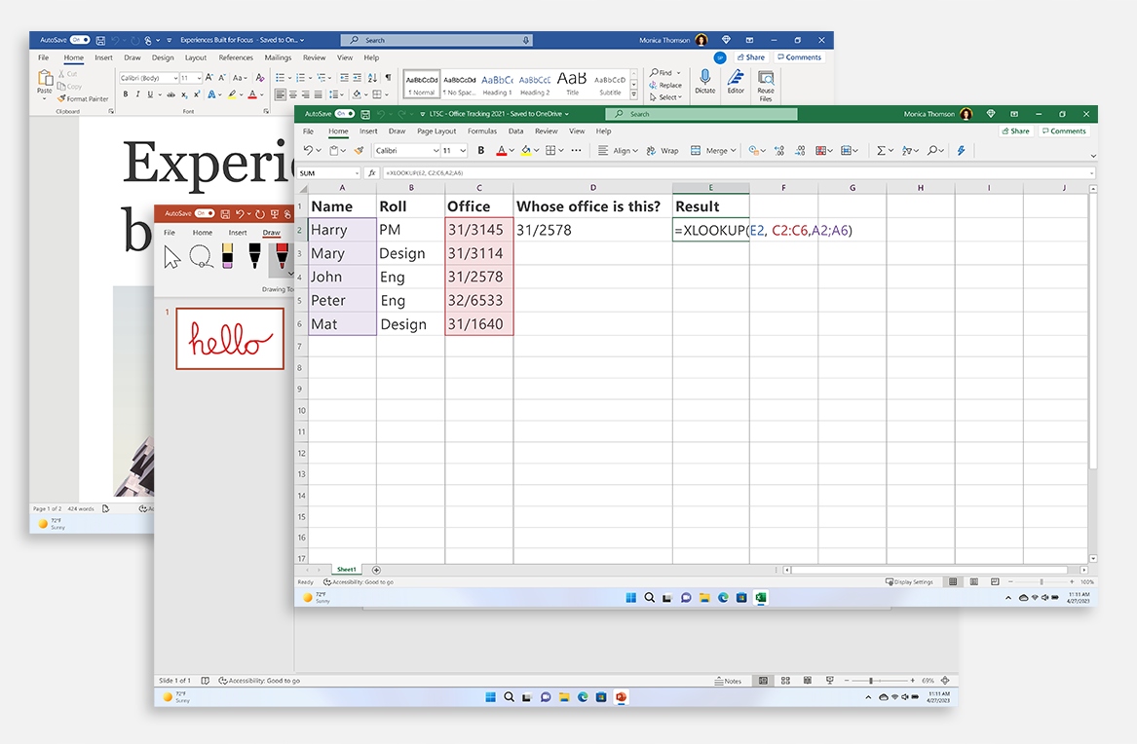Add a new sheet with the plus icon
This screenshot has width=1137, height=744.
pos(376,570)
